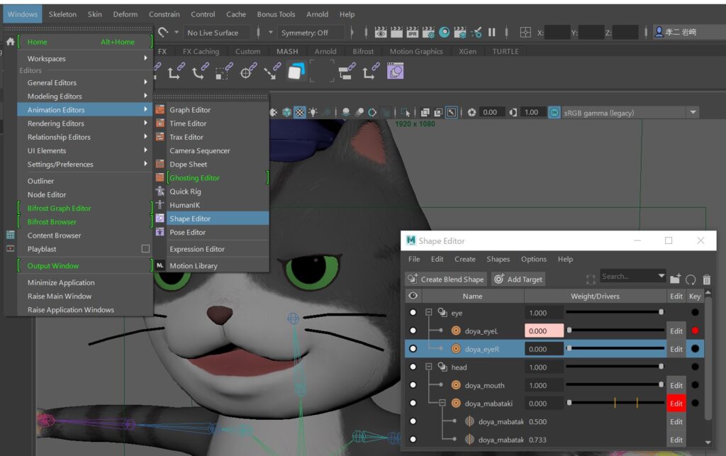The height and width of the screenshot is (456, 726).
Task: Toggle visibility circle of doya_eyeR
Action: coord(413,349)
